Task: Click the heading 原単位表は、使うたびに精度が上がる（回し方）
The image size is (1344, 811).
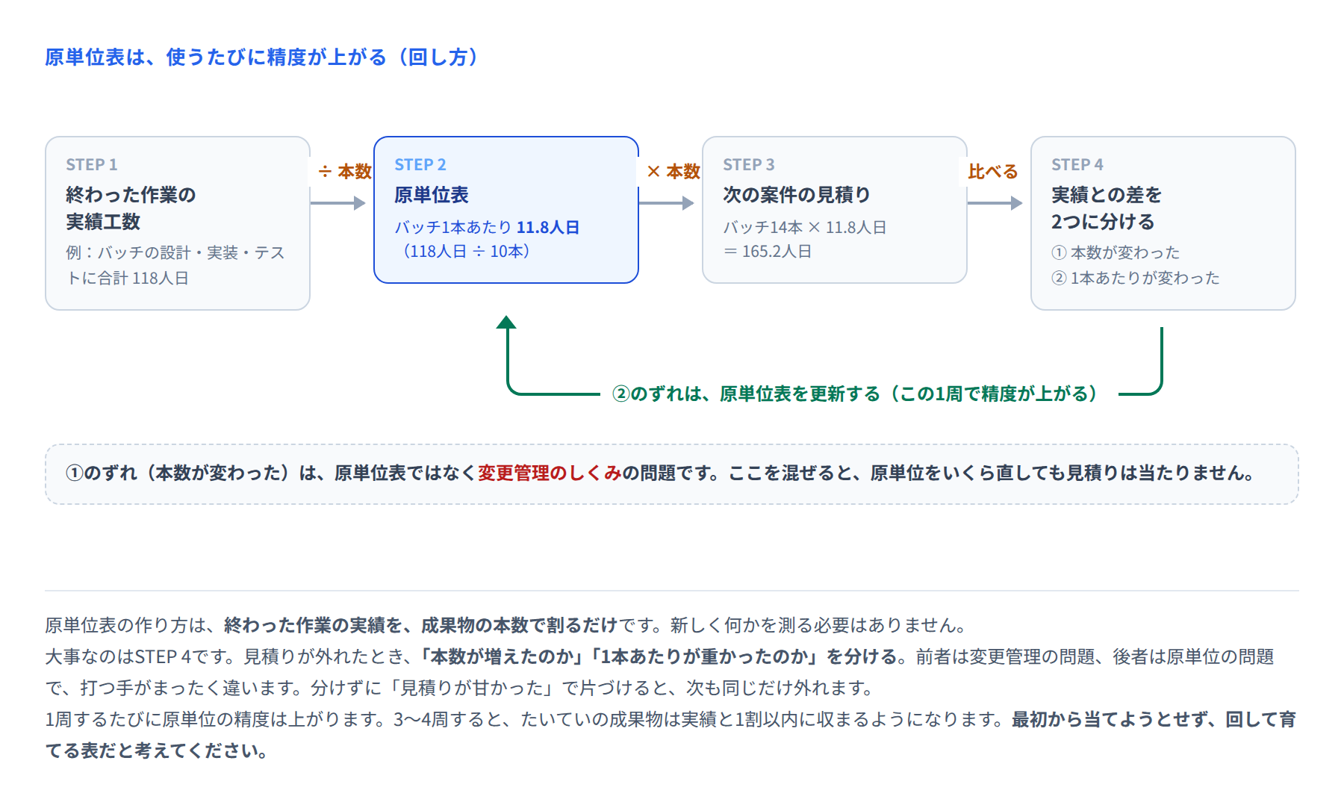Action: point(264,58)
